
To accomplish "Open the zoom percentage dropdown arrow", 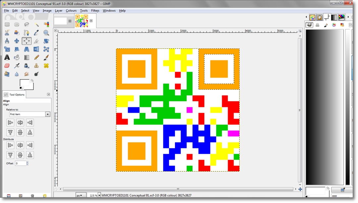I will tap(99, 195).
